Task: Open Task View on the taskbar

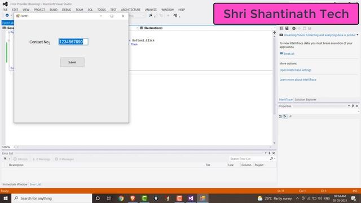Action: pos(109,198)
